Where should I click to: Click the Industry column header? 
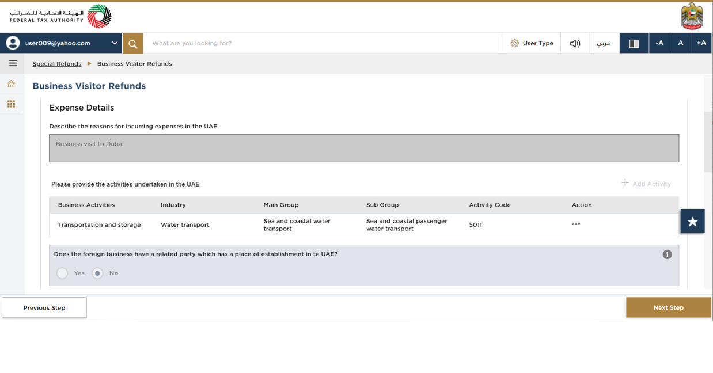[173, 205]
